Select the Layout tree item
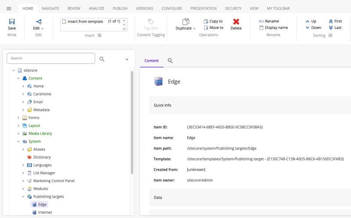The height and width of the screenshot is (218, 351). (x=34, y=126)
